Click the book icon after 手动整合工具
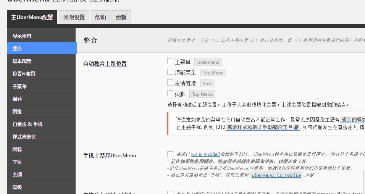This screenshot has height=194, width=365. point(296,127)
